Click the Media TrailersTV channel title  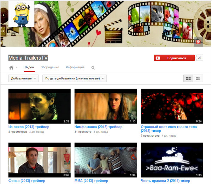28,58
